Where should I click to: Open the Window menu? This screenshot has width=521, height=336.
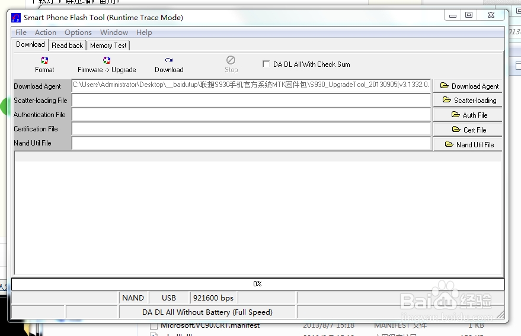[x=114, y=33]
